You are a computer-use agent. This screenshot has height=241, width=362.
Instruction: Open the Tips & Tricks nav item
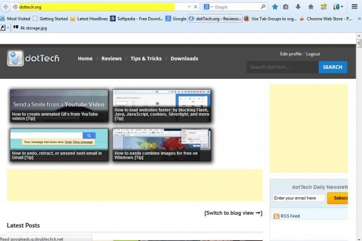point(146,58)
